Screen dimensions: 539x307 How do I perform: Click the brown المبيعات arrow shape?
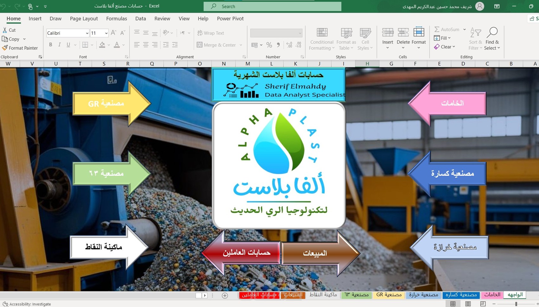pyautogui.click(x=321, y=253)
